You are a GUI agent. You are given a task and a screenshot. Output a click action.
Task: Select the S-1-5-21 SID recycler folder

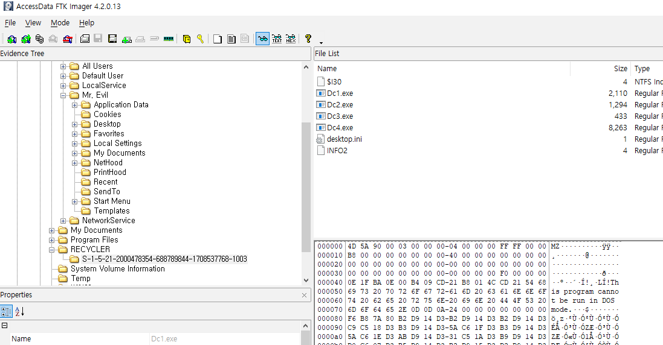point(164,259)
